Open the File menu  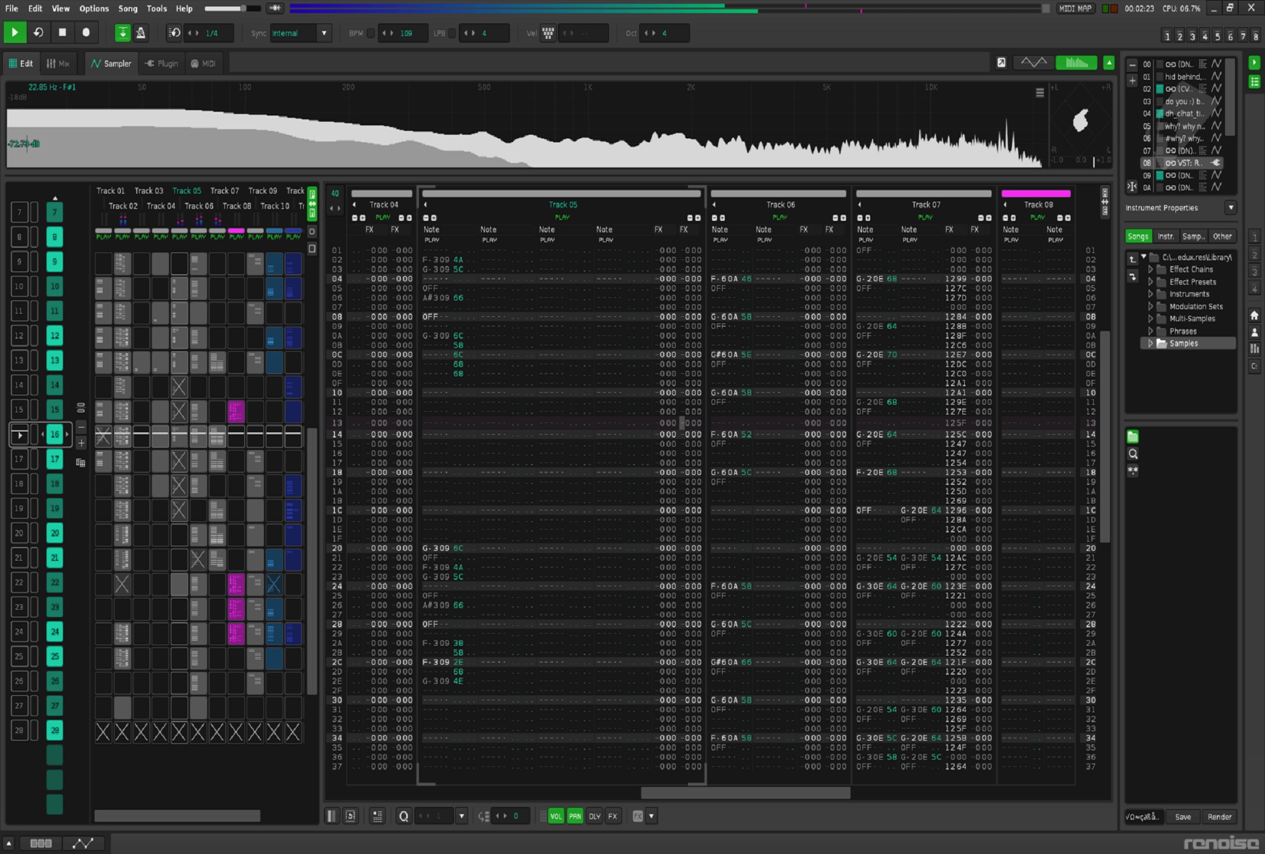click(11, 8)
